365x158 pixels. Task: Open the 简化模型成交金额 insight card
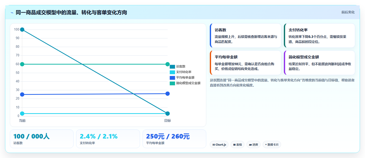(x=319, y=63)
